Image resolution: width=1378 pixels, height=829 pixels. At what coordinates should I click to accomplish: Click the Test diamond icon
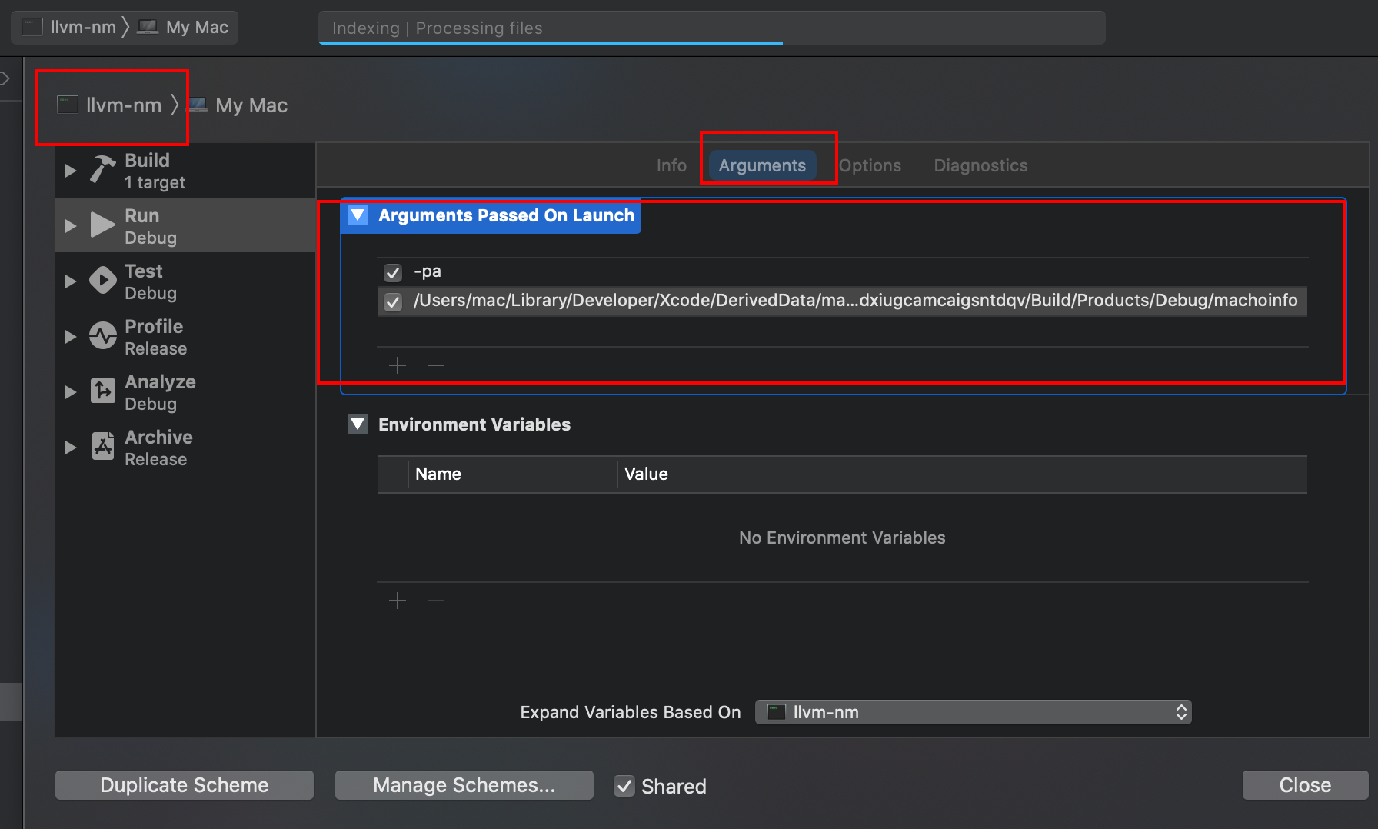click(102, 281)
